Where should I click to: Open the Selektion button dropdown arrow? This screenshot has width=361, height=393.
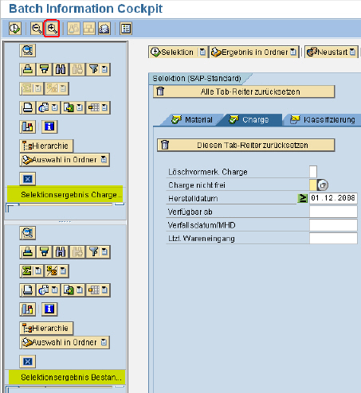(x=202, y=52)
